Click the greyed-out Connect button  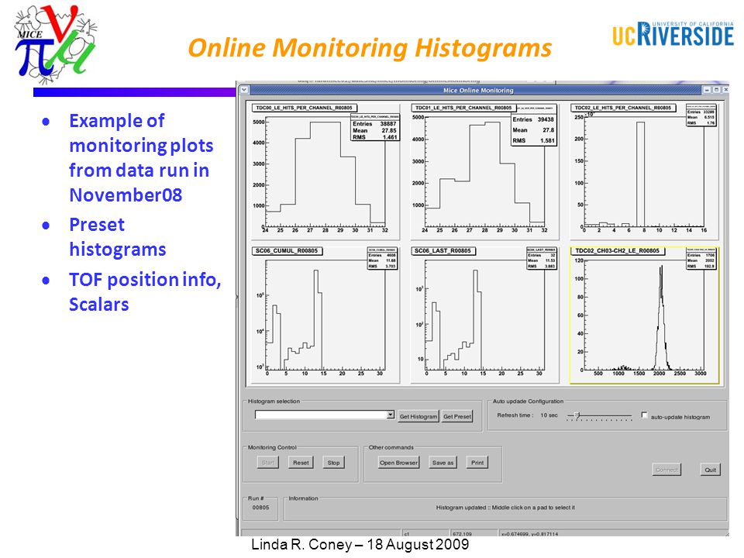[666, 470]
